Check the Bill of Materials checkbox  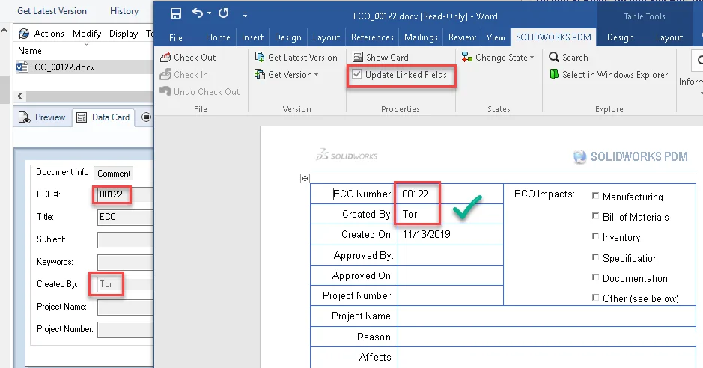(x=596, y=217)
